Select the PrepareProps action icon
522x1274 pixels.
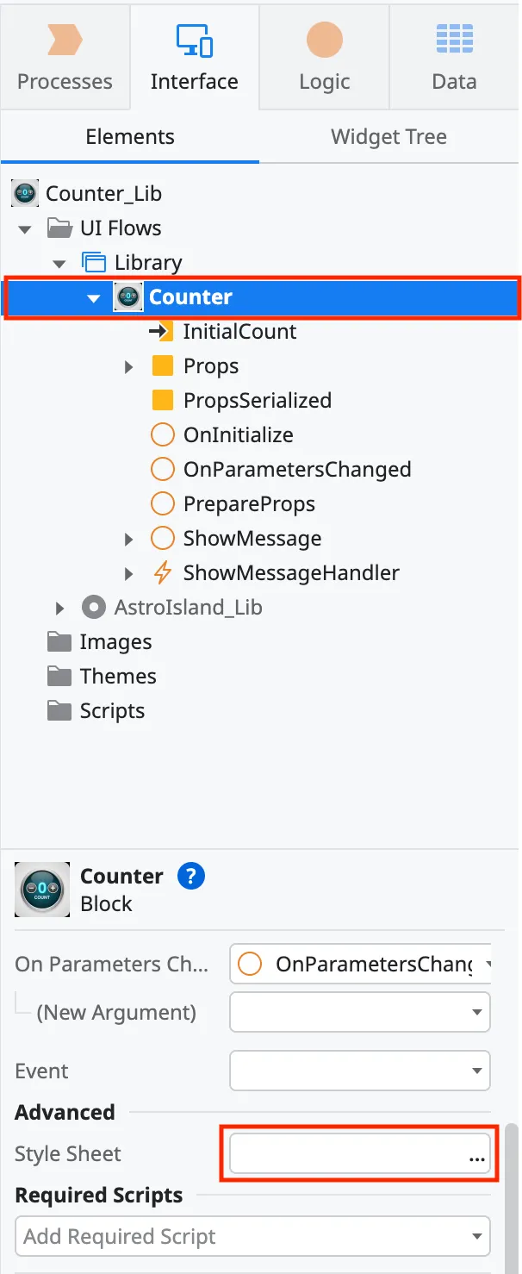pyautogui.click(x=163, y=503)
